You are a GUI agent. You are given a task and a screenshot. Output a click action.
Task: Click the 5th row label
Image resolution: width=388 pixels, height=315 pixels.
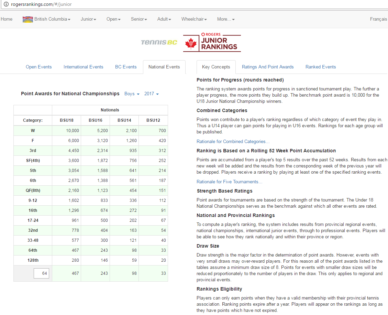coord(33,171)
